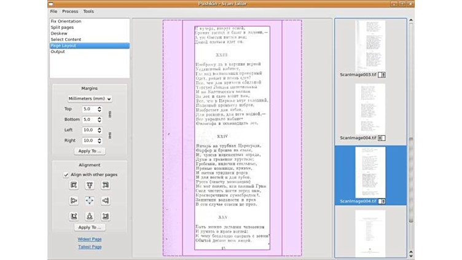462x260 pixels.
Task: Click Apply To under Alignment
Action: click(90, 227)
